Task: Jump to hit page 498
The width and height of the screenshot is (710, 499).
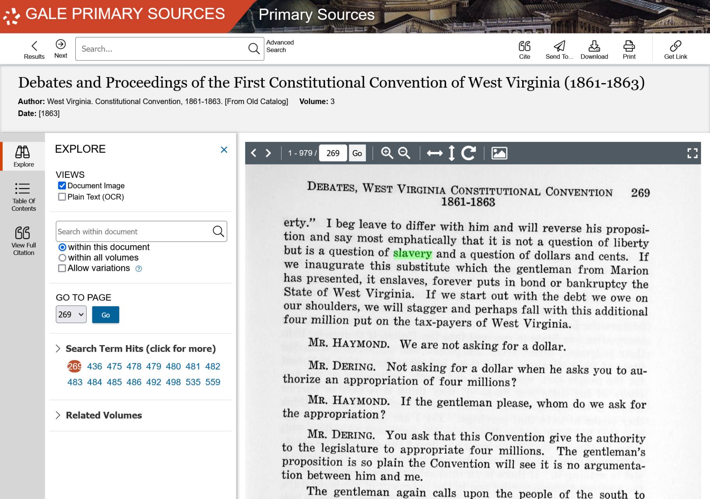Action: coord(173,382)
